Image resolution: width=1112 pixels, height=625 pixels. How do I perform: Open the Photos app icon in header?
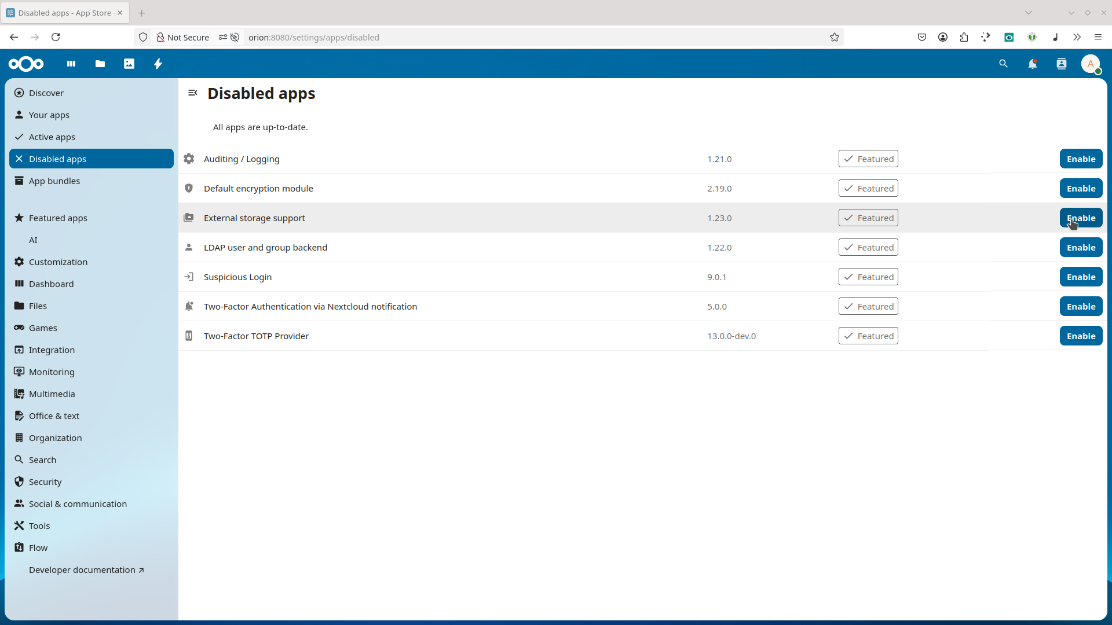point(129,64)
